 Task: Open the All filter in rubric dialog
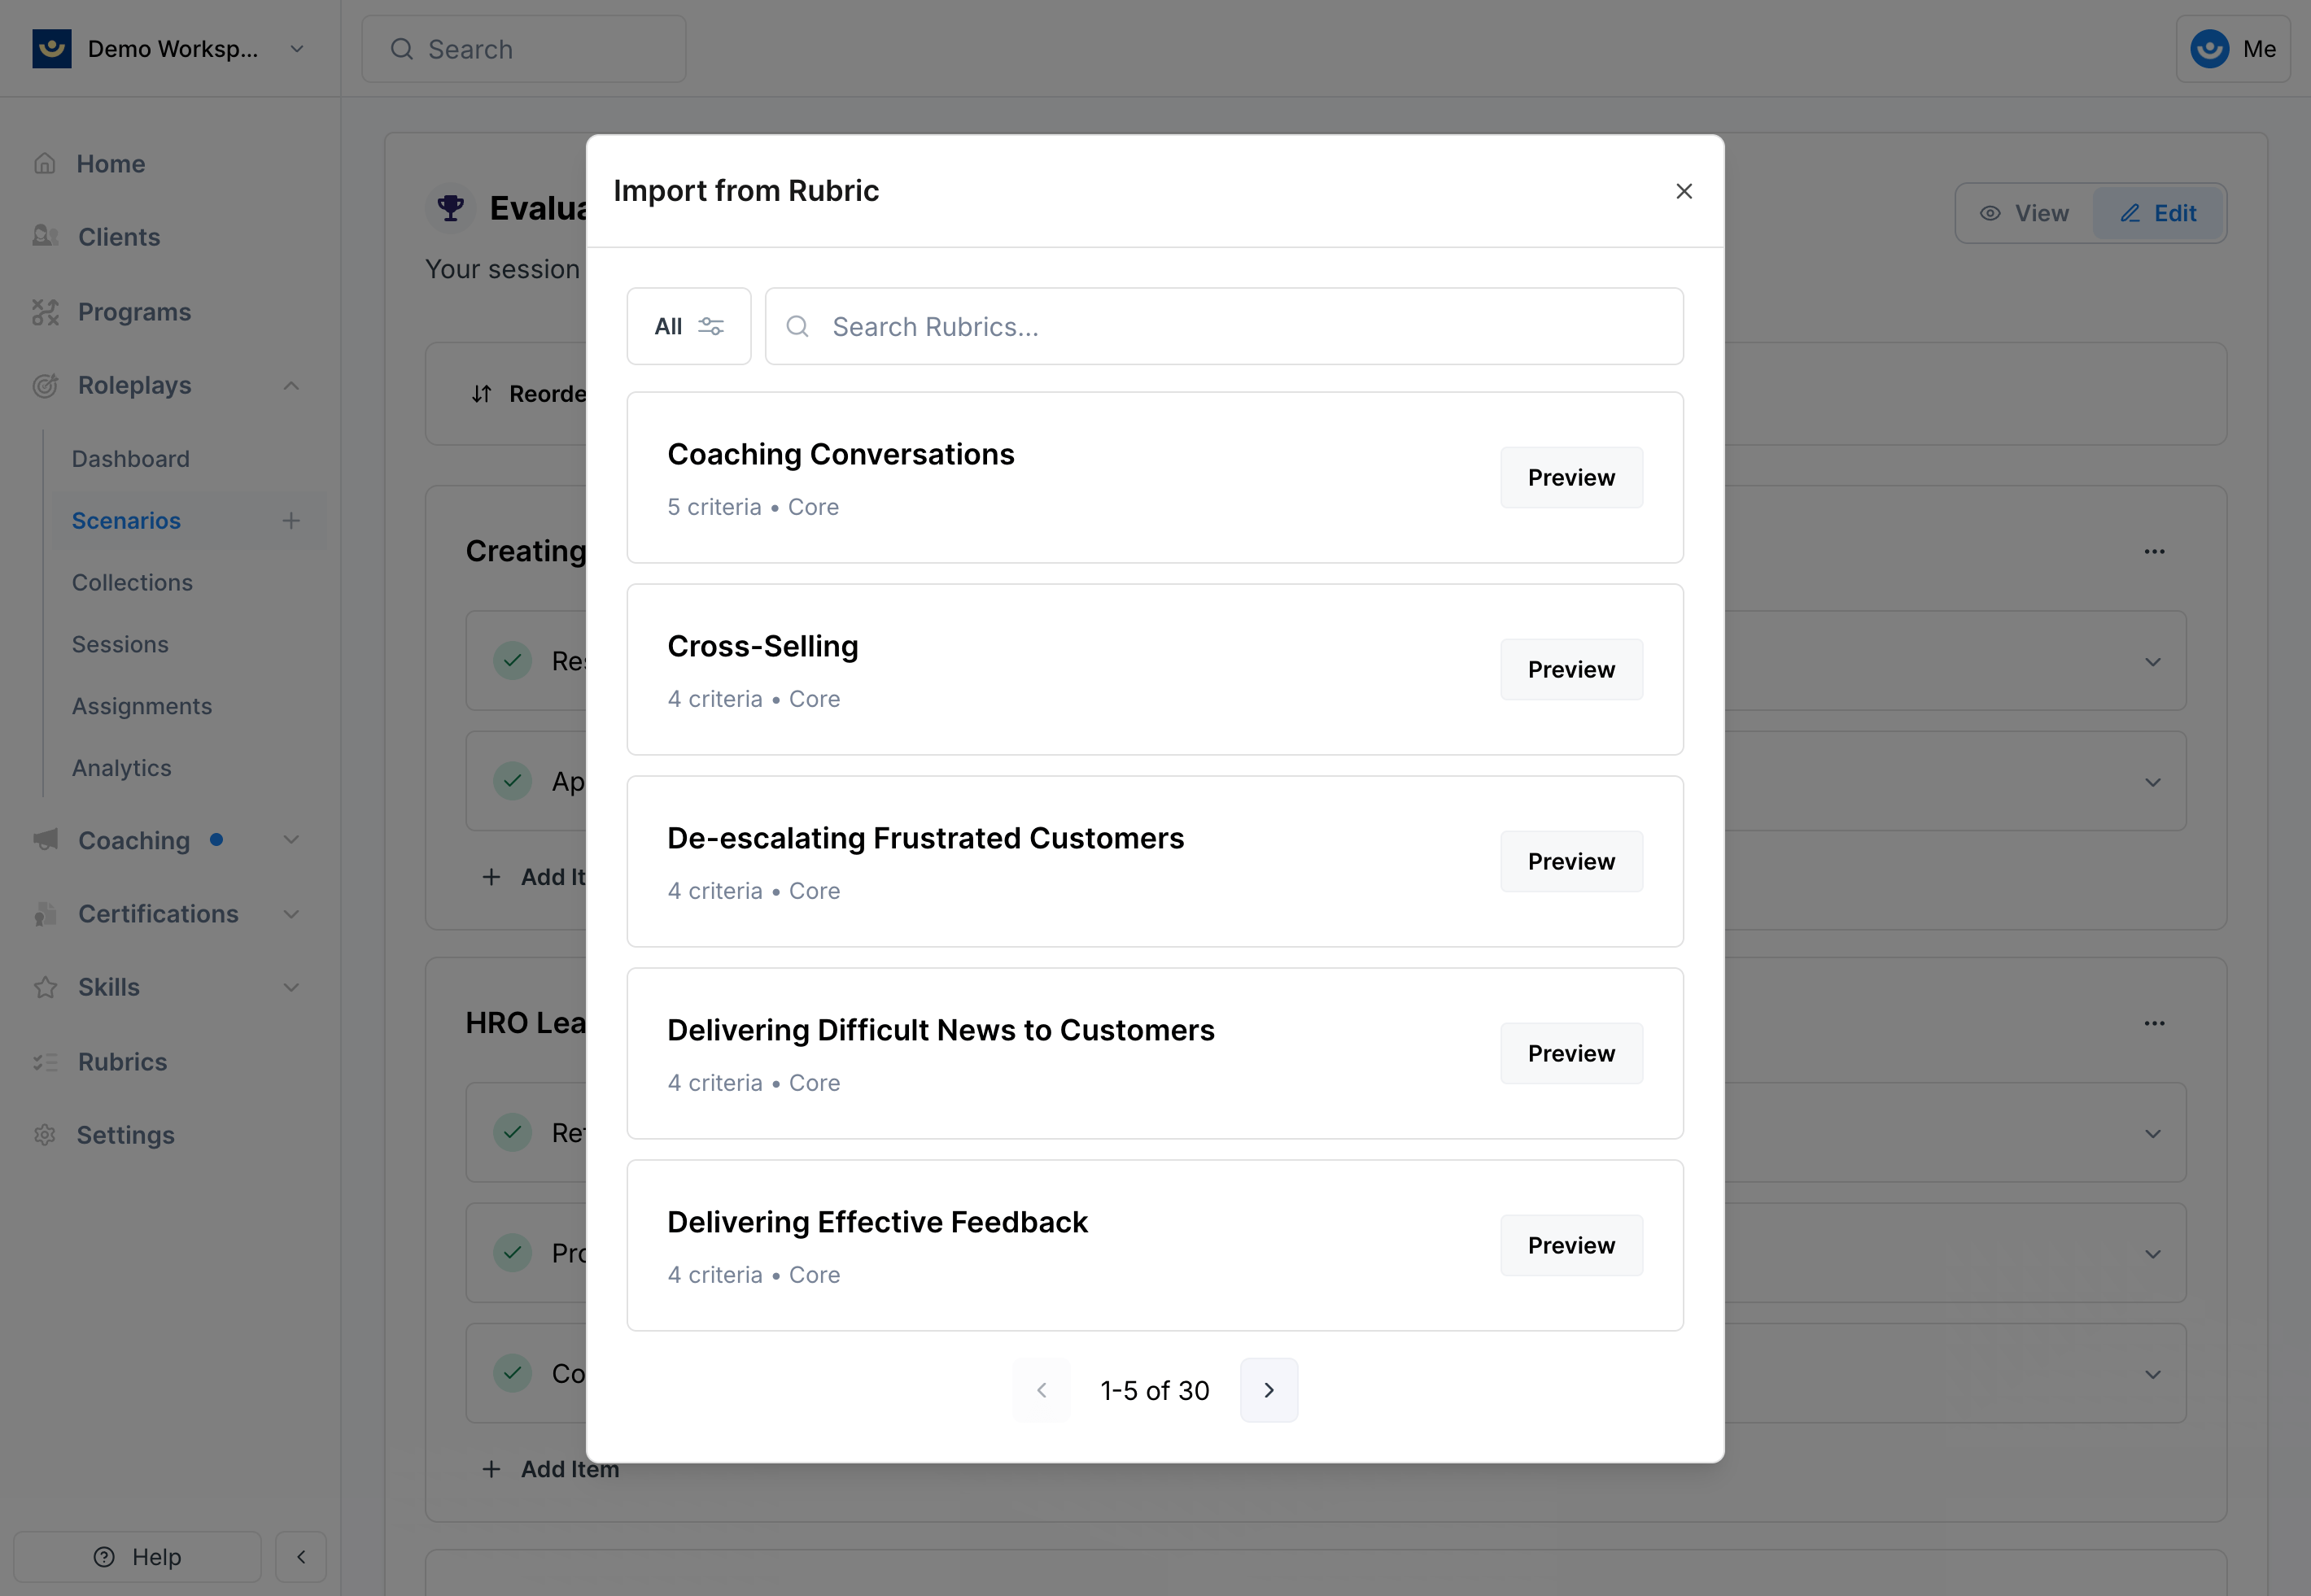[688, 326]
